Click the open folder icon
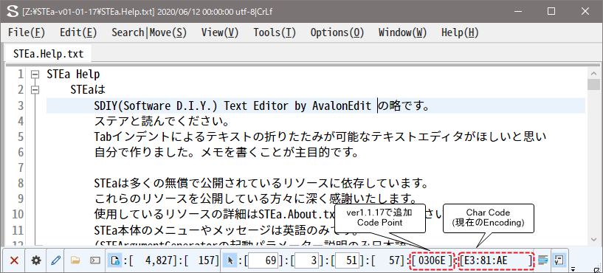This screenshot has width=603, height=273. (x=75, y=260)
